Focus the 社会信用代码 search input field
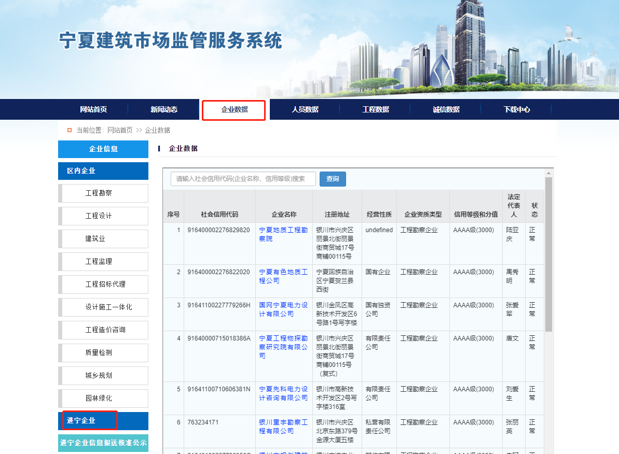 pyautogui.click(x=243, y=179)
